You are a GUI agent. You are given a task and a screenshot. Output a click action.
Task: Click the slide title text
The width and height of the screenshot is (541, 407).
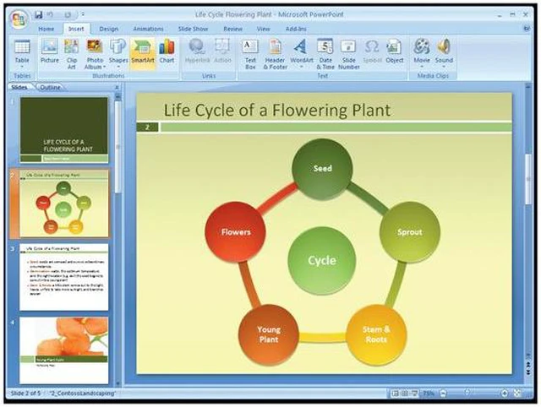(x=277, y=111)
